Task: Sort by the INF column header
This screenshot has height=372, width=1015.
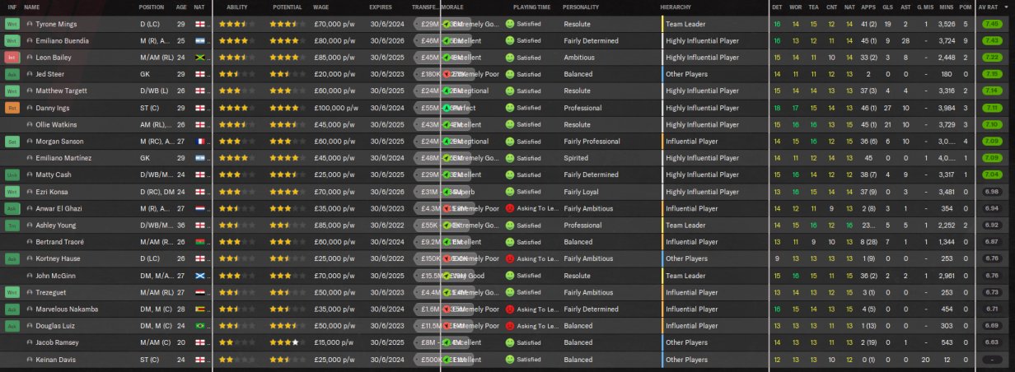Action: coord(12,7)
